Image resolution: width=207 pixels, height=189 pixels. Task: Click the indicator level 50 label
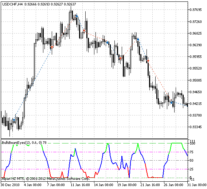pyautogui.click(x=191, y=161)
